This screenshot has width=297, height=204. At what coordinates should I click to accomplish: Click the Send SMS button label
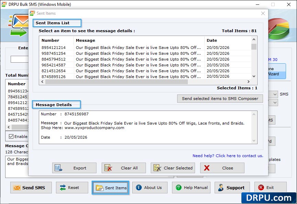34,188
